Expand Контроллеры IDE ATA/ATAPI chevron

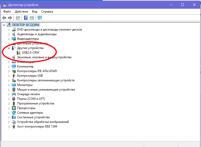(9, 71)
